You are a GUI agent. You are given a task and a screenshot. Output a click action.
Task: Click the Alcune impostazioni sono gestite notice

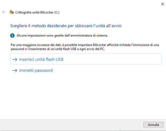point(62,36)
